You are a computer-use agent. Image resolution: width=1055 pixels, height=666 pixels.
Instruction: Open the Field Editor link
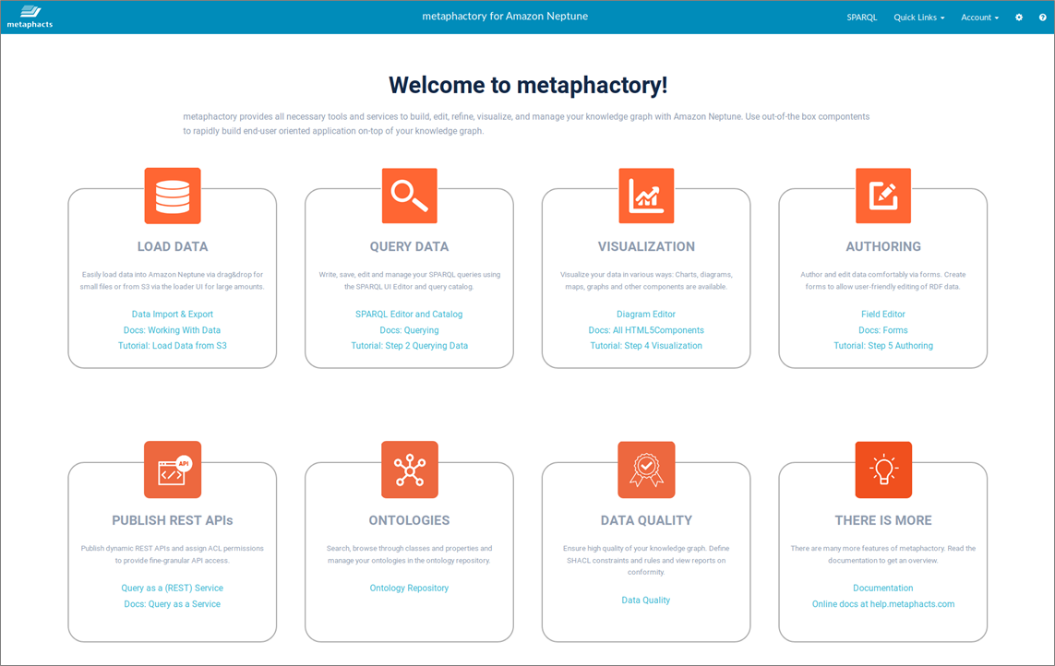click(x=882, y=315)
